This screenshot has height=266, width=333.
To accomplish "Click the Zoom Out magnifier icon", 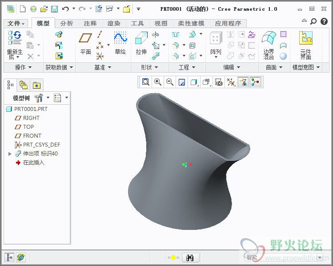I will click(170, 82).
